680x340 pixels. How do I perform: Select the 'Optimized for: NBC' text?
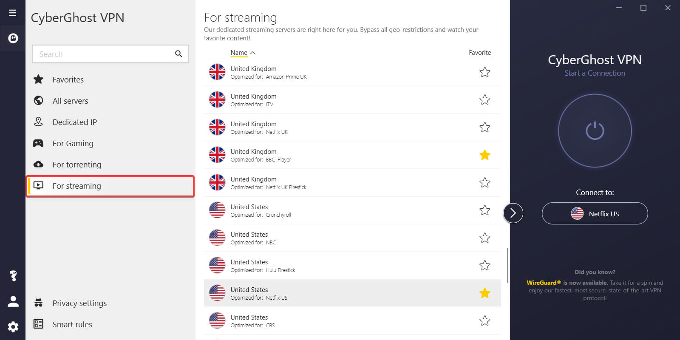[253, 243]
